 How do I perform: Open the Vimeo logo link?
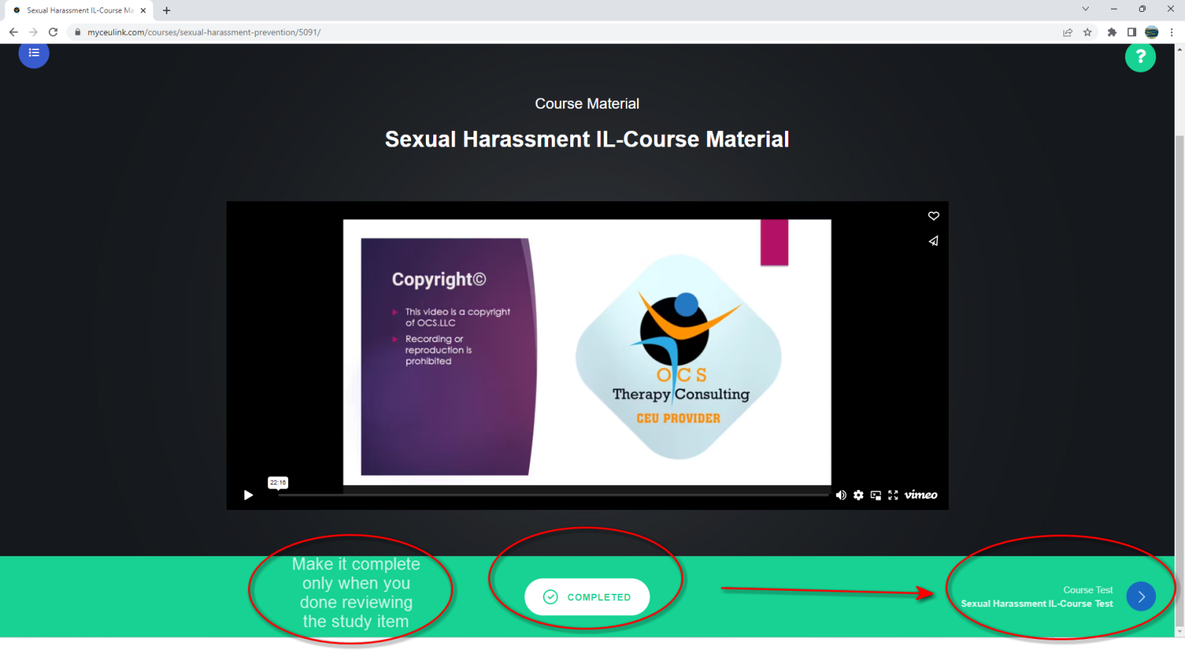tap(921, 495)
